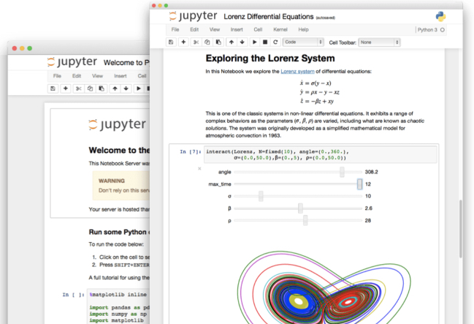Image resolution: width=474 pixels, height=324 pixels.
Task: Save the Lorenz notebook with the floppy icon
Action: (x=171, y=42)
